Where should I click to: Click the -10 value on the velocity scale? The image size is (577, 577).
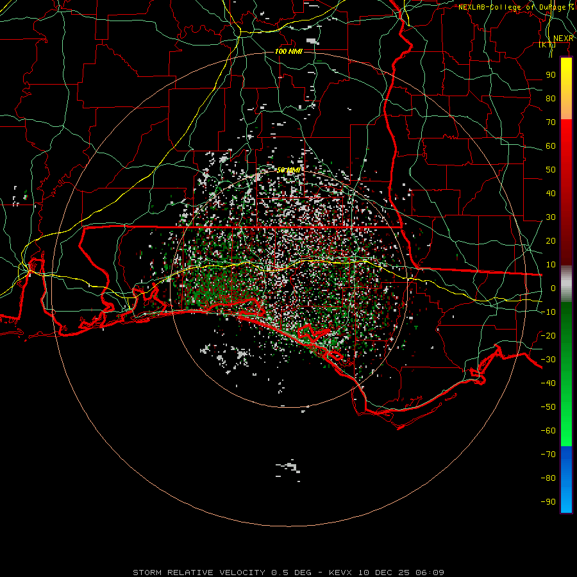(x=548, y=312)
